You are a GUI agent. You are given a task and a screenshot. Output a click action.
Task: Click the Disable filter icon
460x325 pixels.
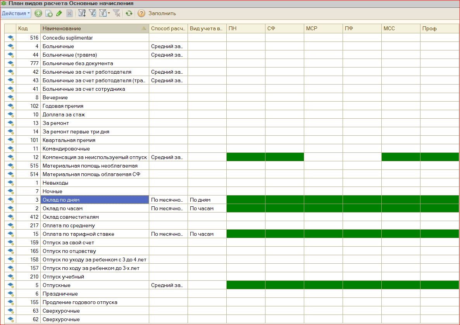117,13
